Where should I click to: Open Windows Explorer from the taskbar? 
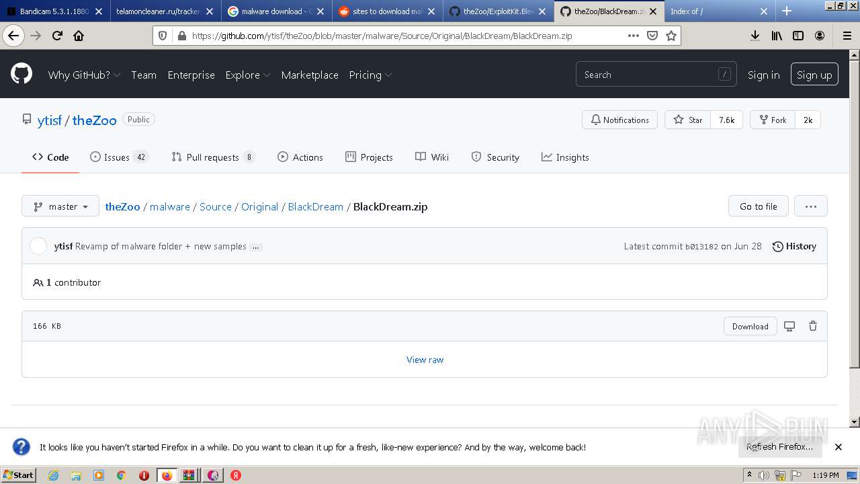(76, 475)
